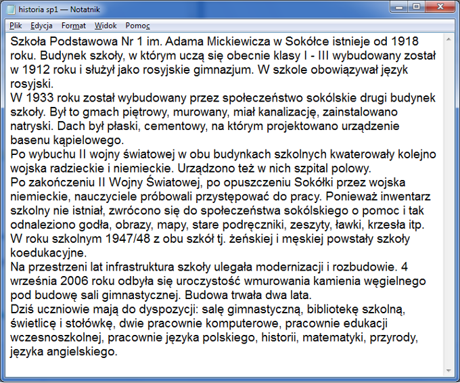The image size is (460, 383).
Task: Click the word "nauczyciele"
Action: click(x=106, y=196)
